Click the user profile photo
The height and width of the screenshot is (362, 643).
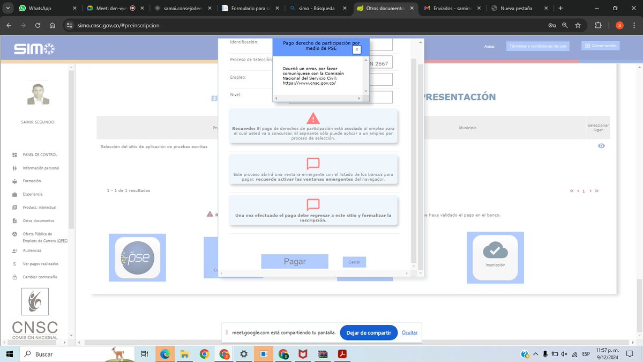point(38,93)
